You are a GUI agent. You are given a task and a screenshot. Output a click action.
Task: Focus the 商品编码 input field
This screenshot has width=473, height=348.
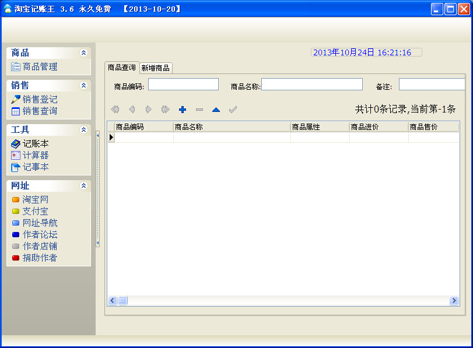pyautogui.click(x=183, y=85)
